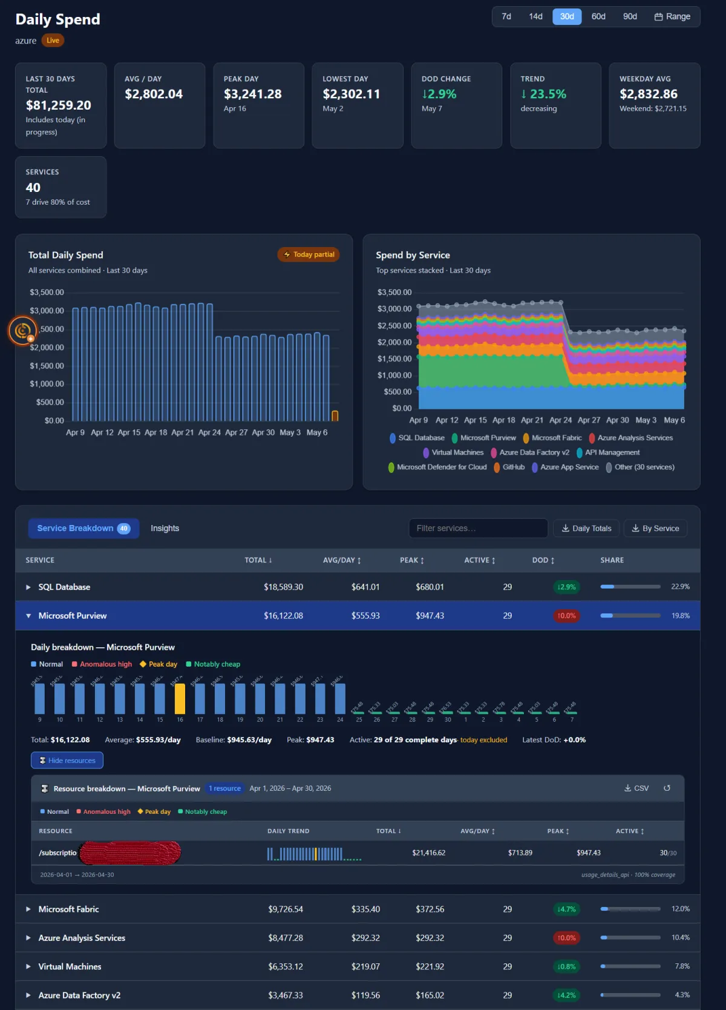Click the Microsoft Fabric share bar
The height and width of the screenshot is (1010, 726).
[x=630, y=909]
